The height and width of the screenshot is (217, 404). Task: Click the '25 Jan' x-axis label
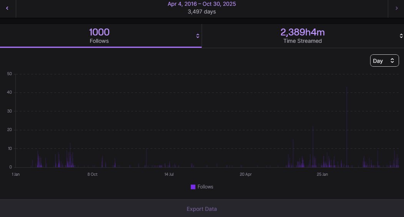[x=322, y=175]
